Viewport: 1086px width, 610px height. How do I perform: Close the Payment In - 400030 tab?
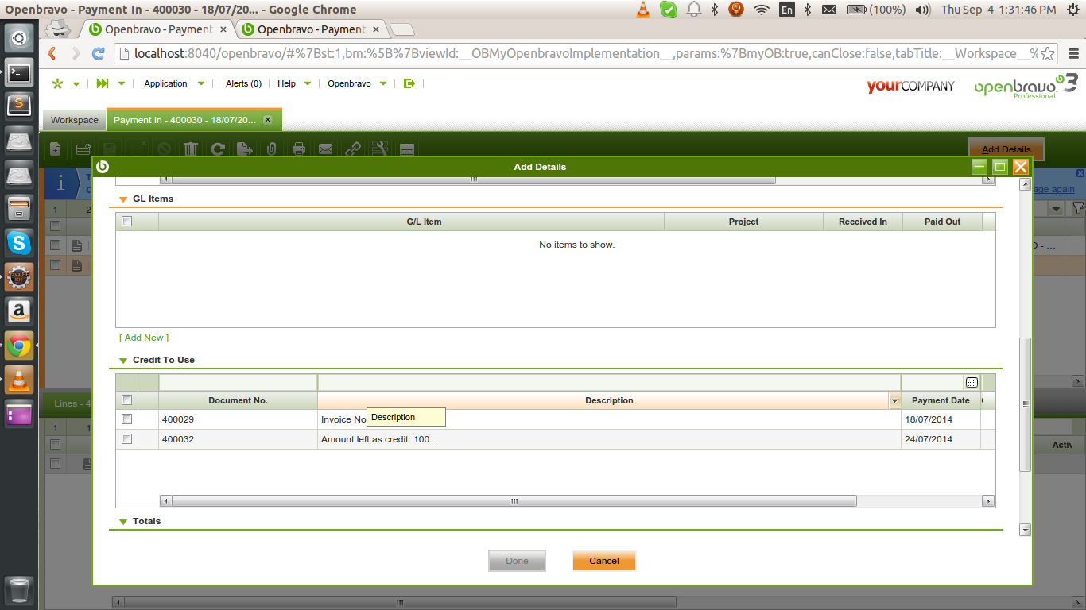(268, 120)
